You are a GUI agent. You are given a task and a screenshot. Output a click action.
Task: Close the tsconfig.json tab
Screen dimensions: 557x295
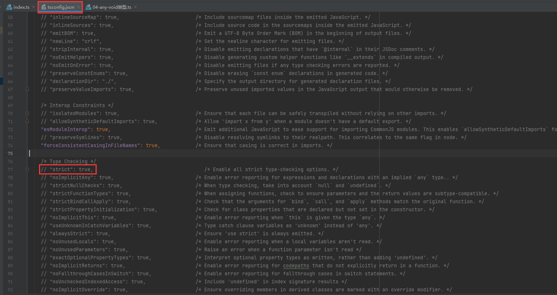[78, 7]
